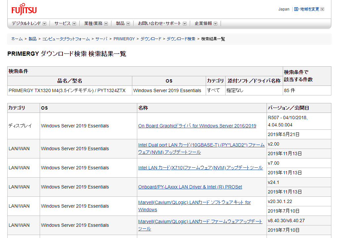Screen dimensions: 337x238
Task: Click PRIMERGY ダウンロード検索 検索結果一覧 heading
Action: (x=66, y=54)
